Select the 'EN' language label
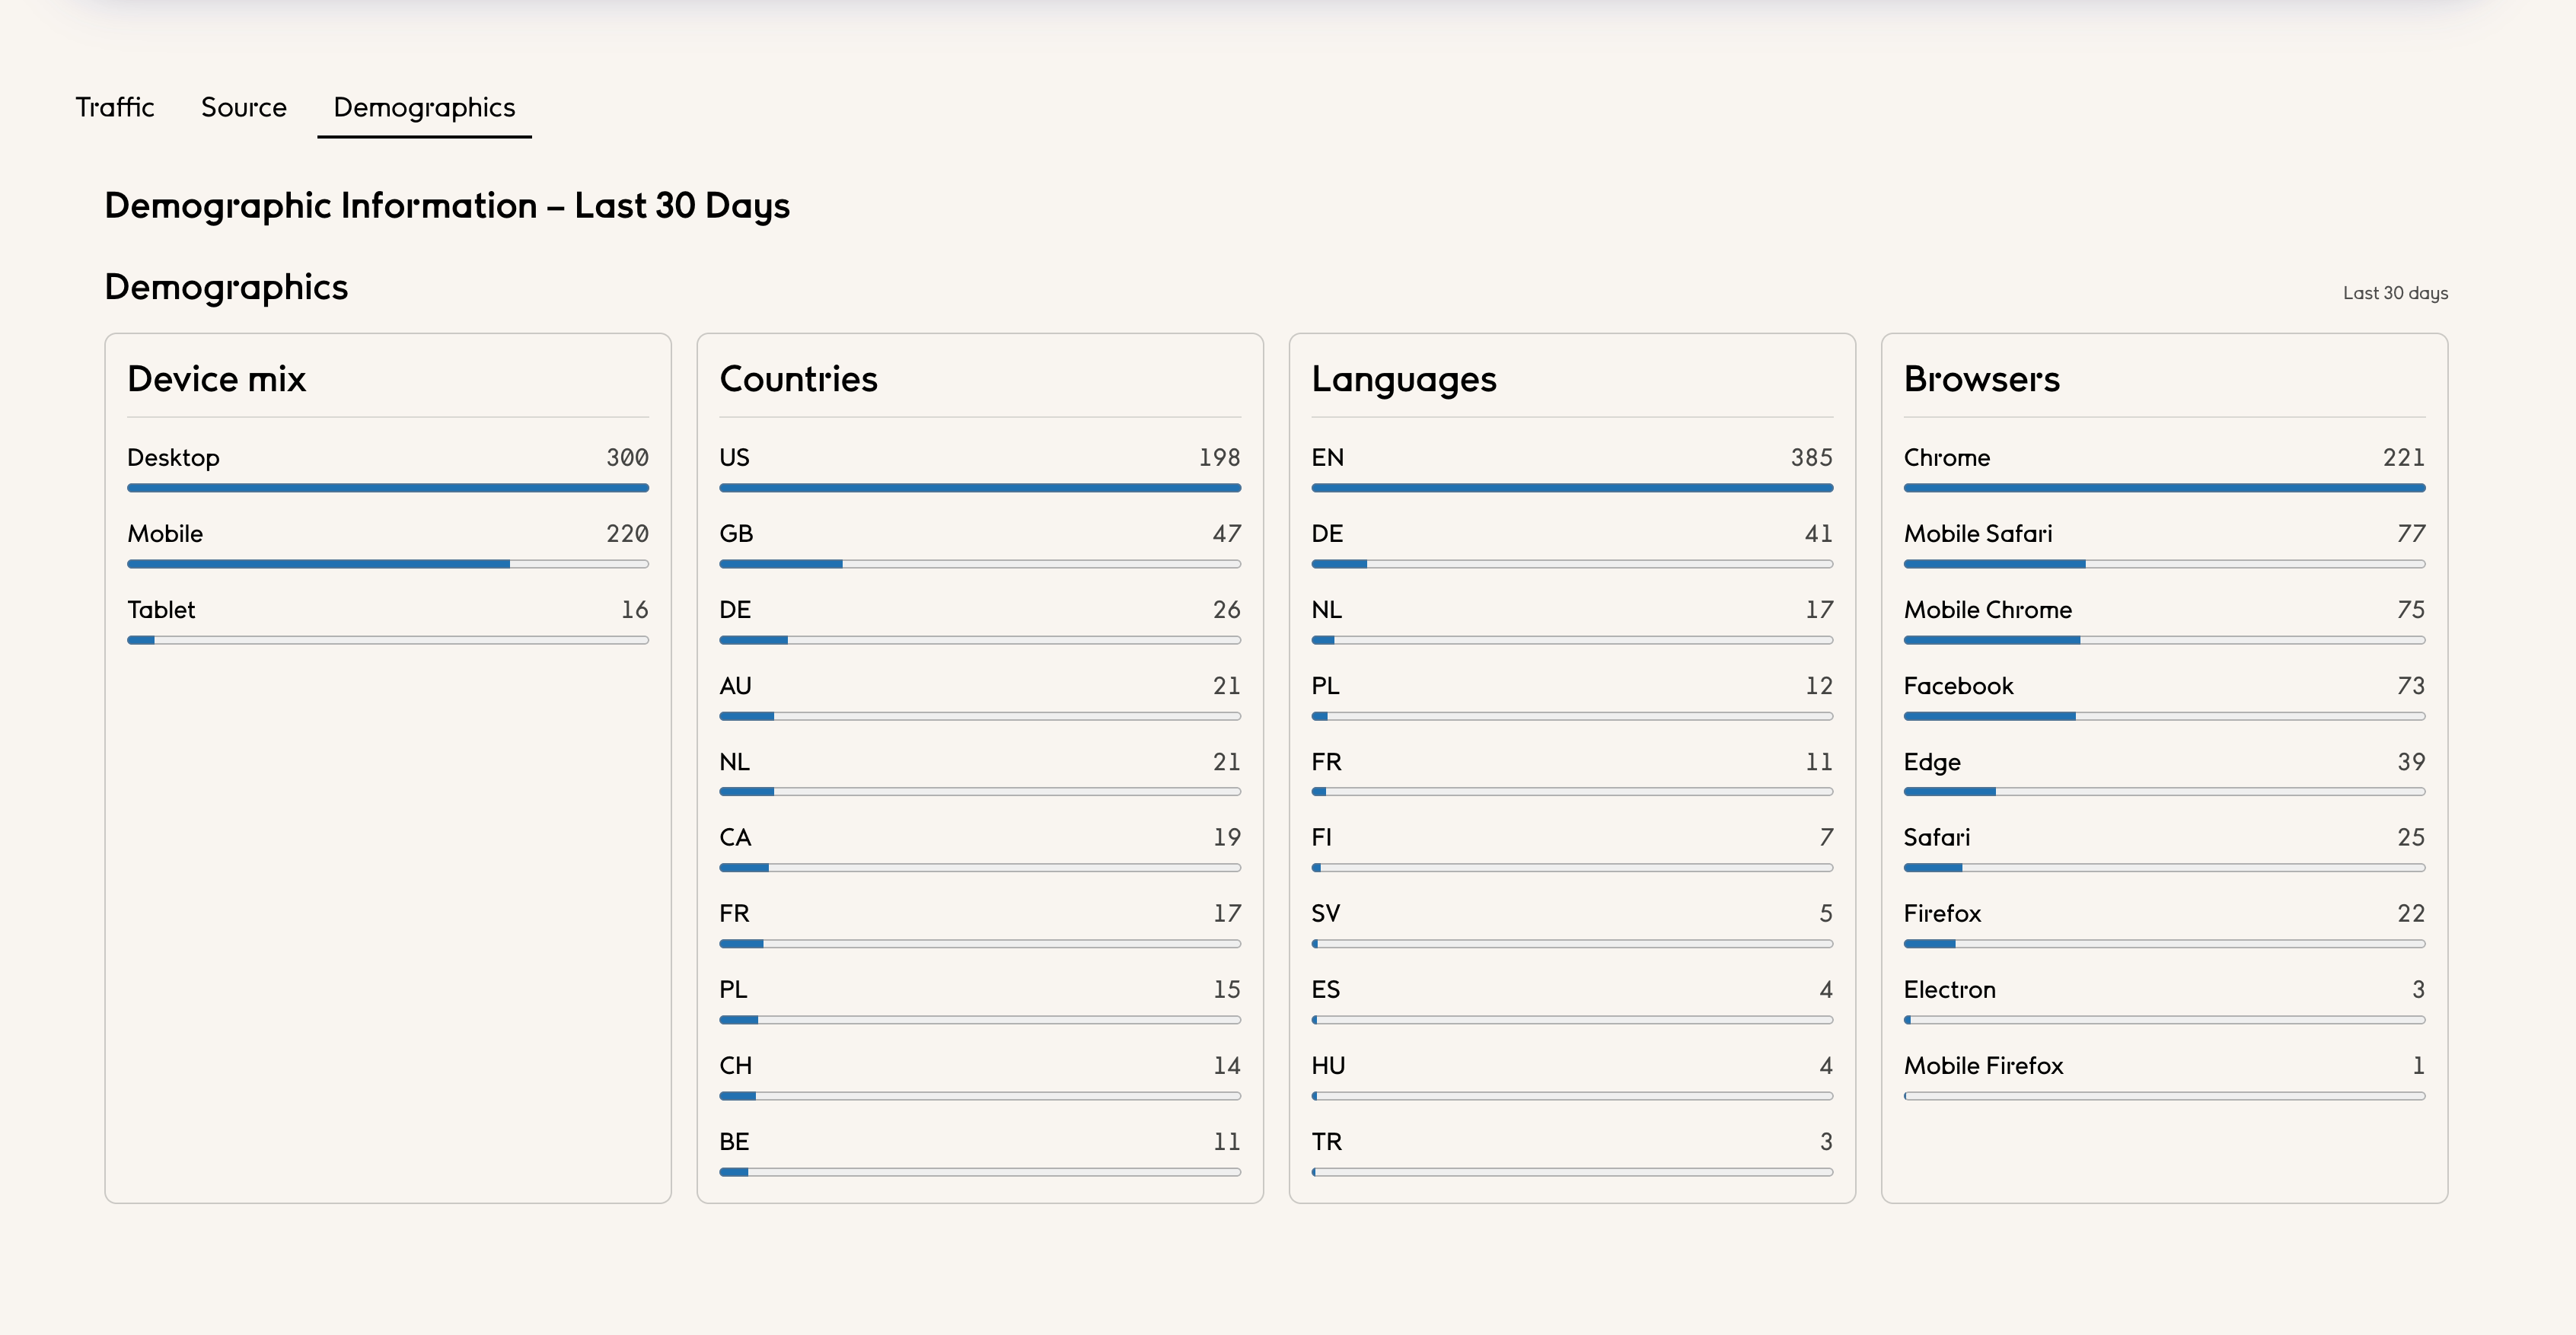Image resolution: width=2576 pixels, height=1335 pixels. pos(1328,458)
